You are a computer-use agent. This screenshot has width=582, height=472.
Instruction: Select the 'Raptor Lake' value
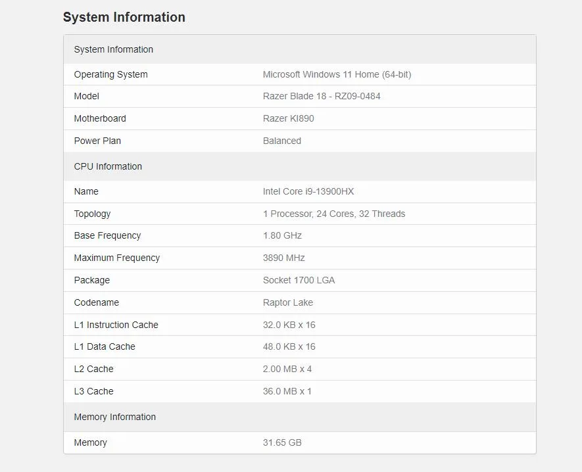tap(287, 302)
